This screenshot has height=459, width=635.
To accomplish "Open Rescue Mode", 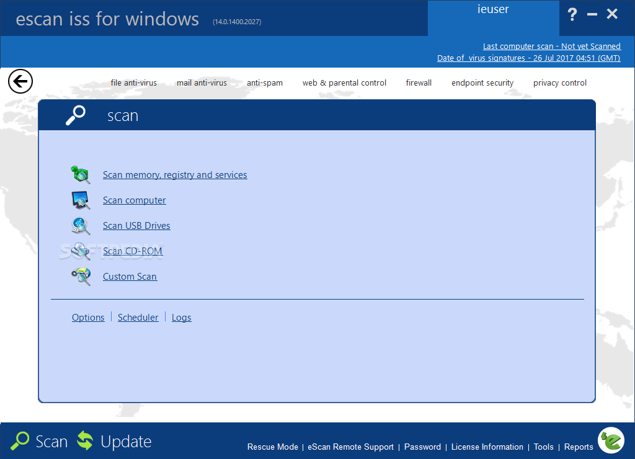I will (x=273, y=447).
